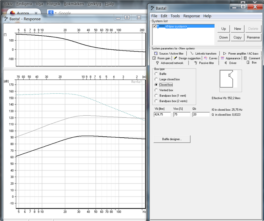Image resolution: width=264 pixels, height=221 pixels.
Task: Open the Response menu
Action: click(191, 16)
